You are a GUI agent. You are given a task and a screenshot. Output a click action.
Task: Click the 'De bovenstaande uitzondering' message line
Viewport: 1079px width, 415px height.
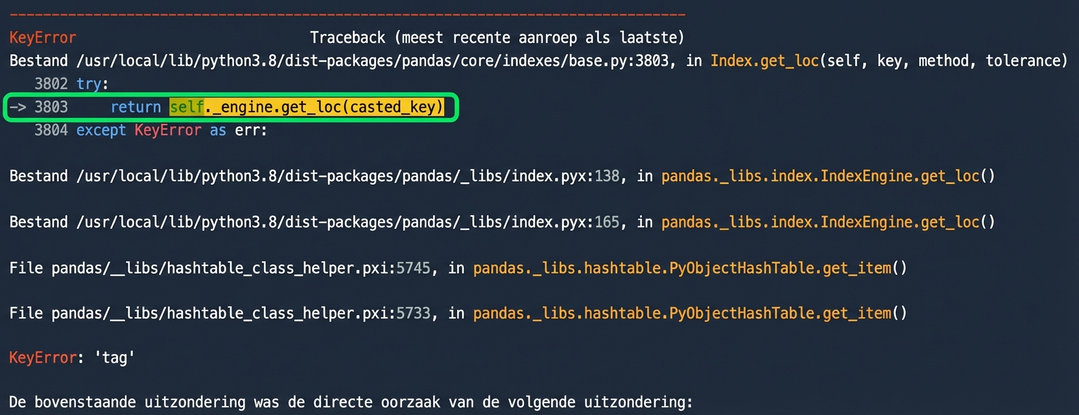coord(350,402)
